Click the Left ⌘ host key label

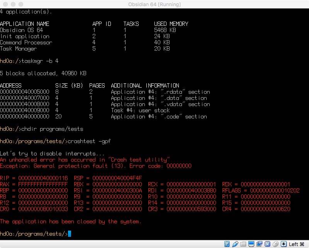click(x=296, y=244)
